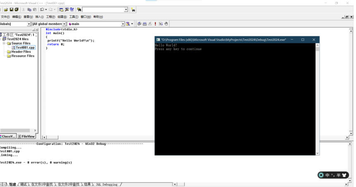The image size is (356, 187).
Task: Select Test001.cpp in the file tree
Action: [x=25, y=47]
